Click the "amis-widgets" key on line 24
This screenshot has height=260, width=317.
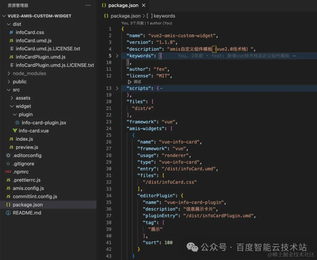145,129
